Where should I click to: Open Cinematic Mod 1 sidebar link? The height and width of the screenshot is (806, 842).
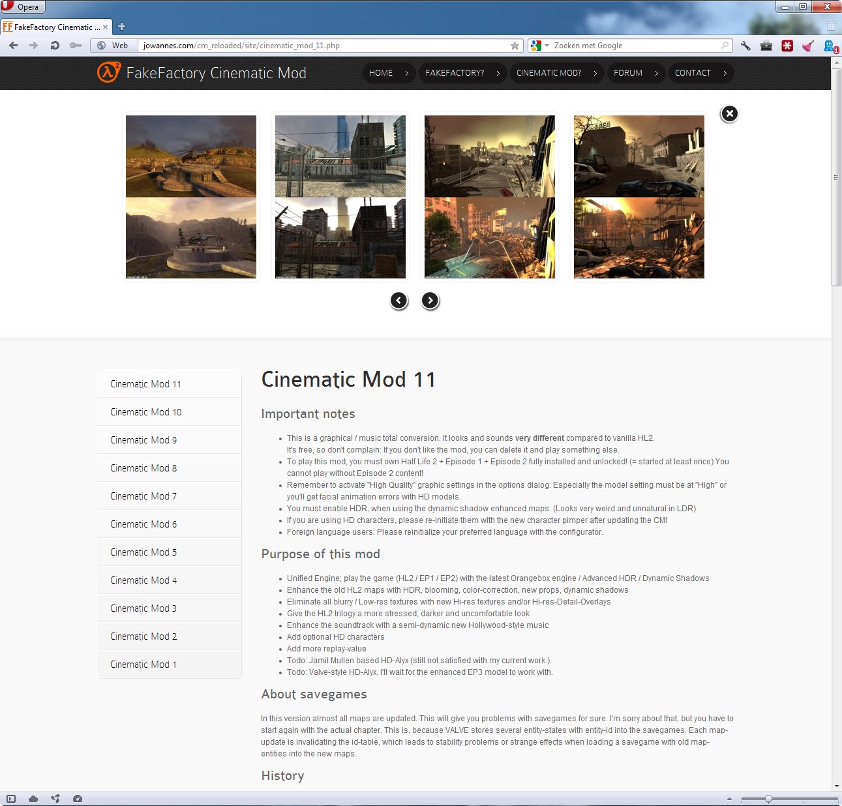(x=169, y=664)
